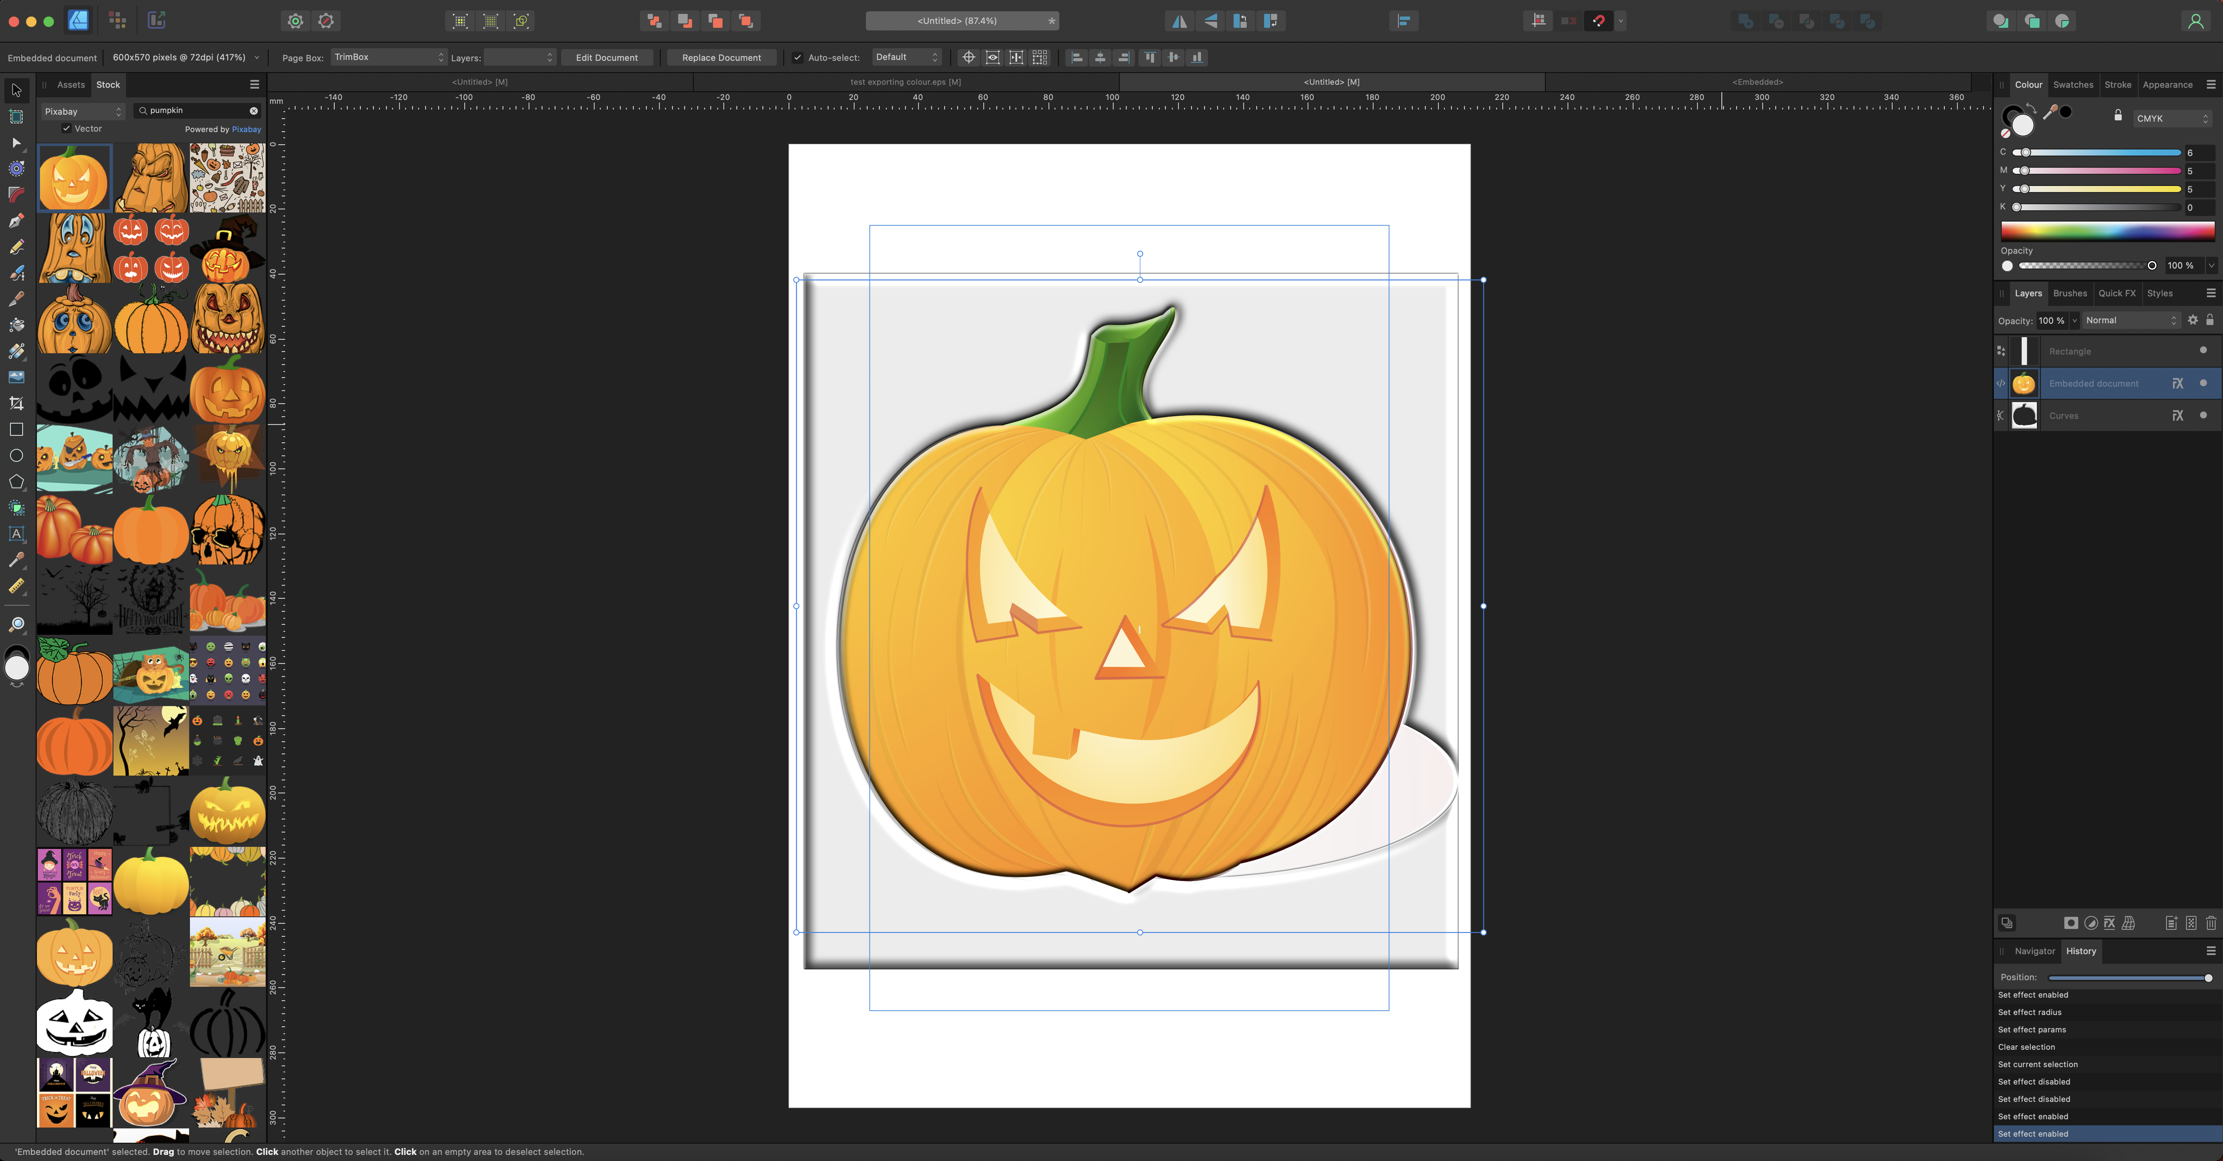Select the Pencil tool
The width and height of the screenshot is (2223, 1161).
16,247
